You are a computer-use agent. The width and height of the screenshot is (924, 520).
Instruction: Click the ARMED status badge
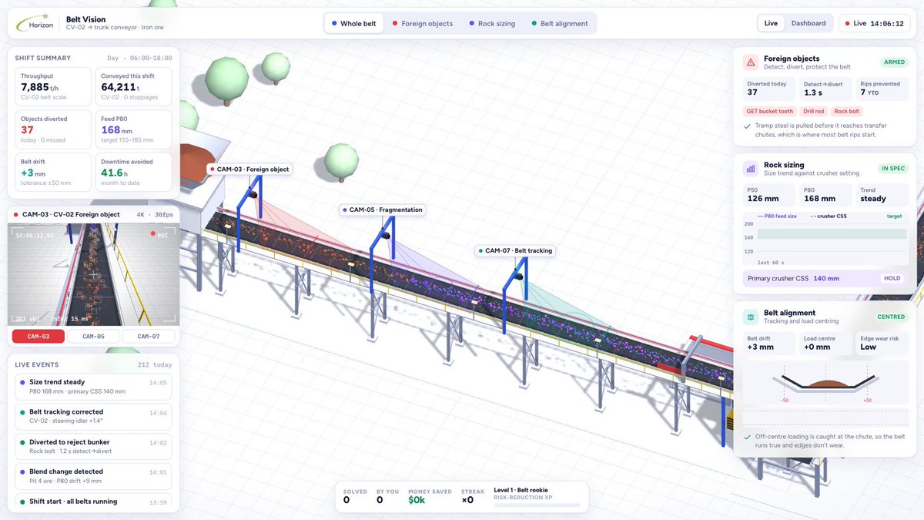[x=895, y=62]
